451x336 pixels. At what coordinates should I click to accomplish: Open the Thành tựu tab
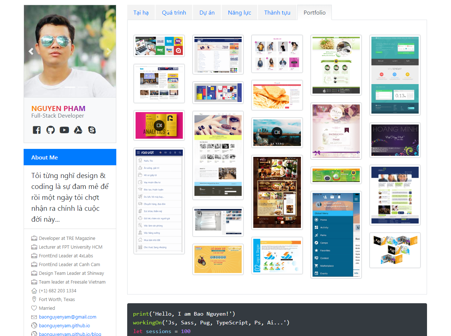277,13
